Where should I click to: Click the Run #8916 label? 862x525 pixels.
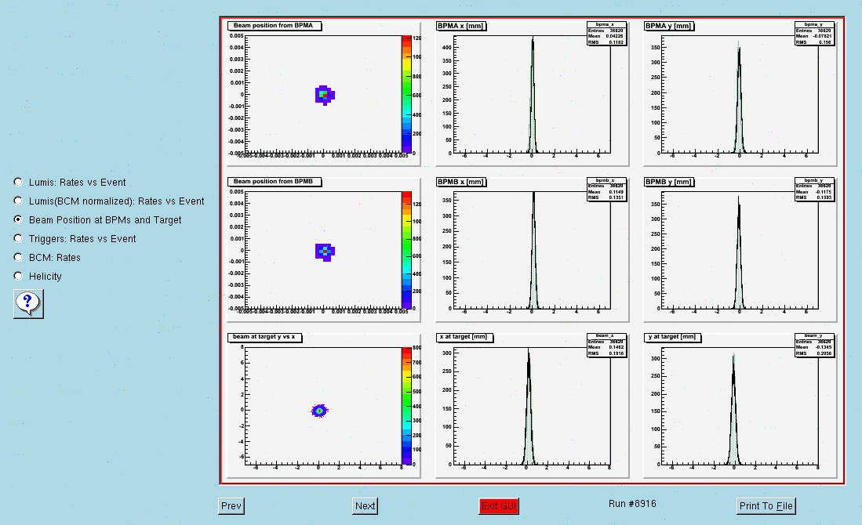(632, 504)
